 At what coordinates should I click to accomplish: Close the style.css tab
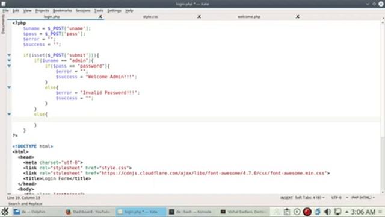(x=199, y=17)
